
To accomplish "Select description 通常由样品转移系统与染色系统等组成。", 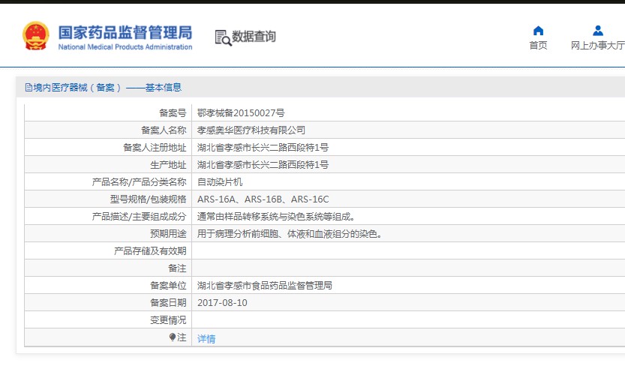I will click(276, 217).
